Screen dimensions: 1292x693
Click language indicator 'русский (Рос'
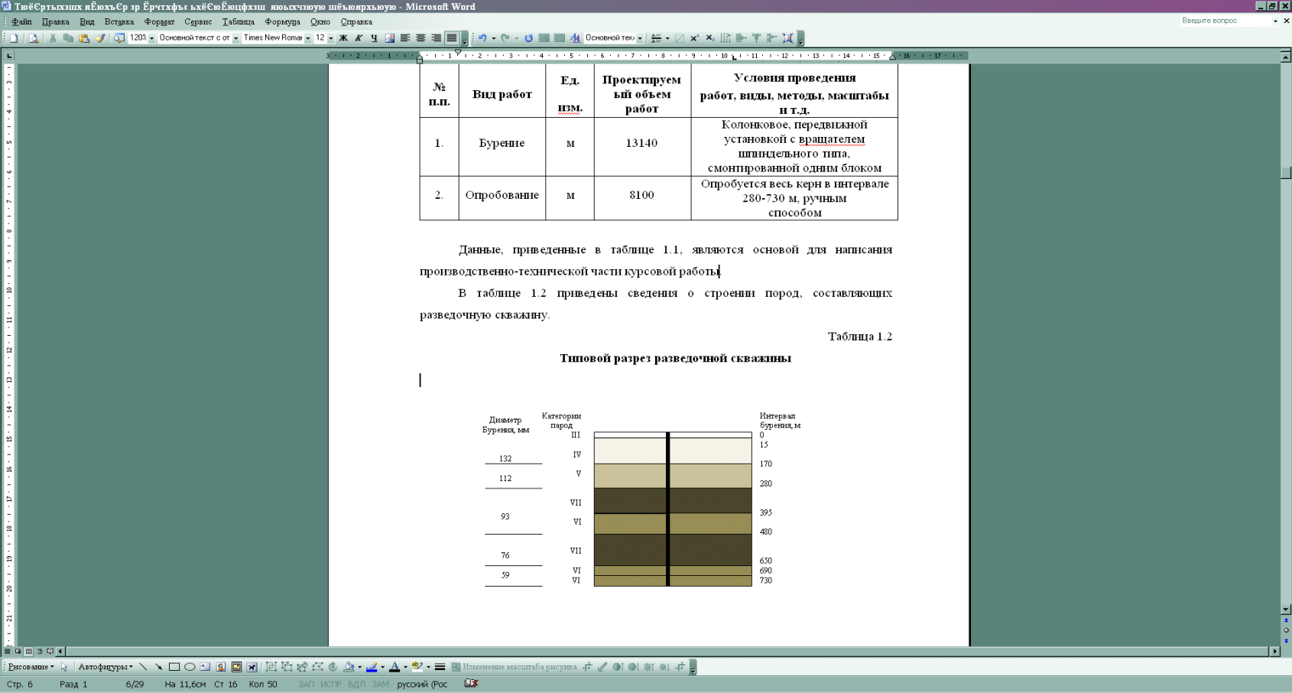422,684
